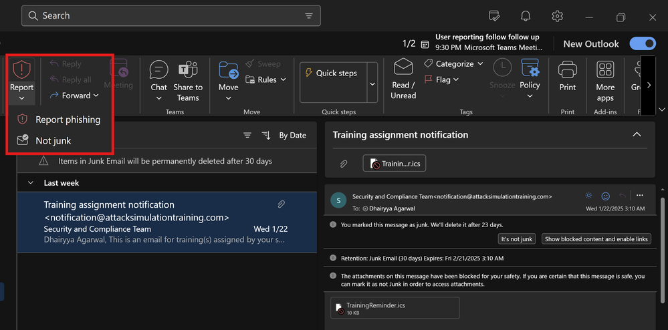Viewport: 668px width, 330px height.
Task: Open the Trainin...r.ics attachment chip
Action: 394,164
